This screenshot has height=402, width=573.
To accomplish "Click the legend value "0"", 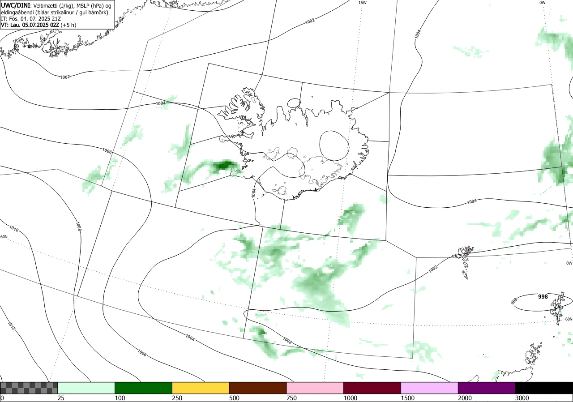I will (2, 398).
